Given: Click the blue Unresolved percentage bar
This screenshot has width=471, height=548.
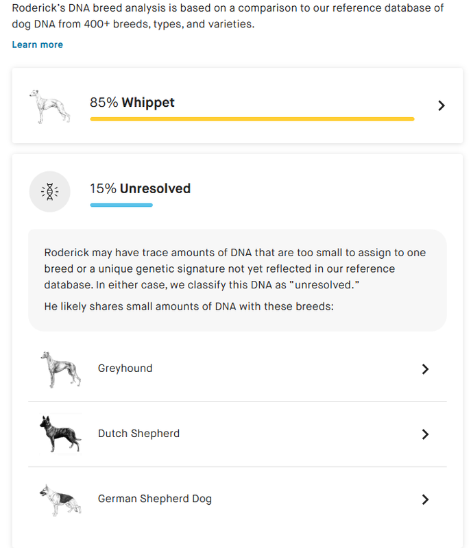Looking at the screenshot, I should (121, 205).
